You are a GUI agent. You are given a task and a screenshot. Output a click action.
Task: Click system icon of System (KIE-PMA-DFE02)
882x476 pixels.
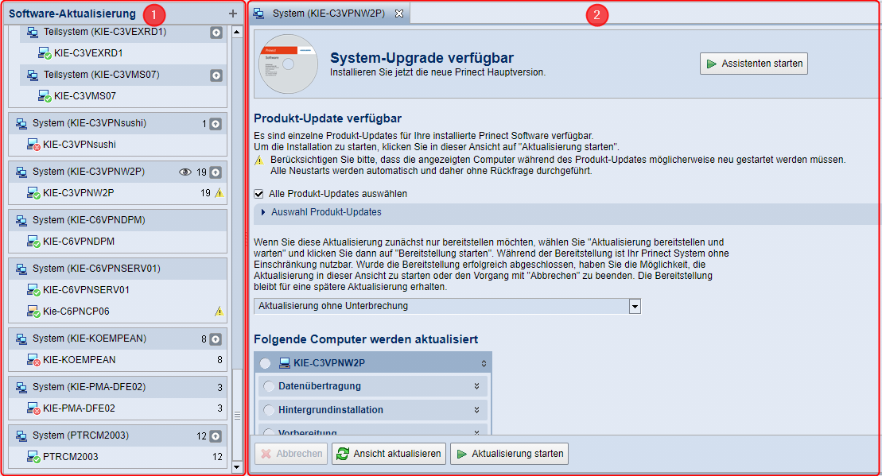pyautogui.click(x=21, y=387)
